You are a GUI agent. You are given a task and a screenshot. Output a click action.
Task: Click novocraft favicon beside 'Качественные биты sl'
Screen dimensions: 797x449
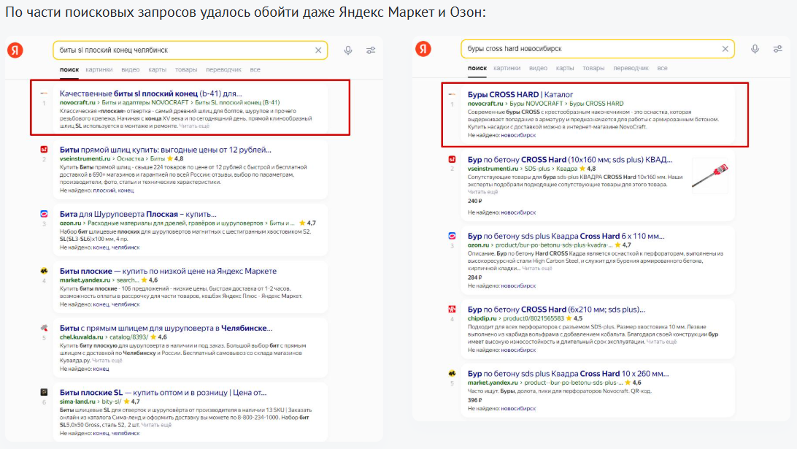tap(45, 93)
